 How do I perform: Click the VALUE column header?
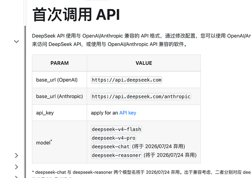point(144,63)
